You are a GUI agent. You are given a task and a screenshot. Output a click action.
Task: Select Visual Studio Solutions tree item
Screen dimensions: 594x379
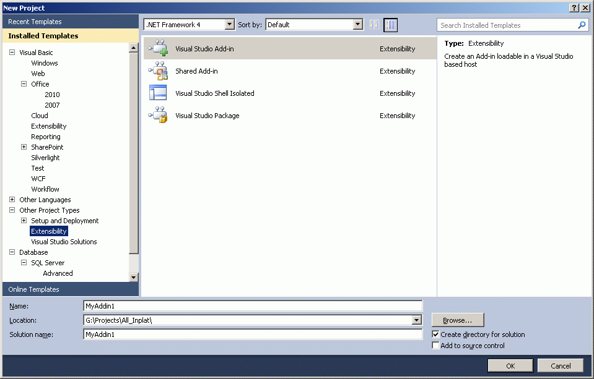coord(64,242)
